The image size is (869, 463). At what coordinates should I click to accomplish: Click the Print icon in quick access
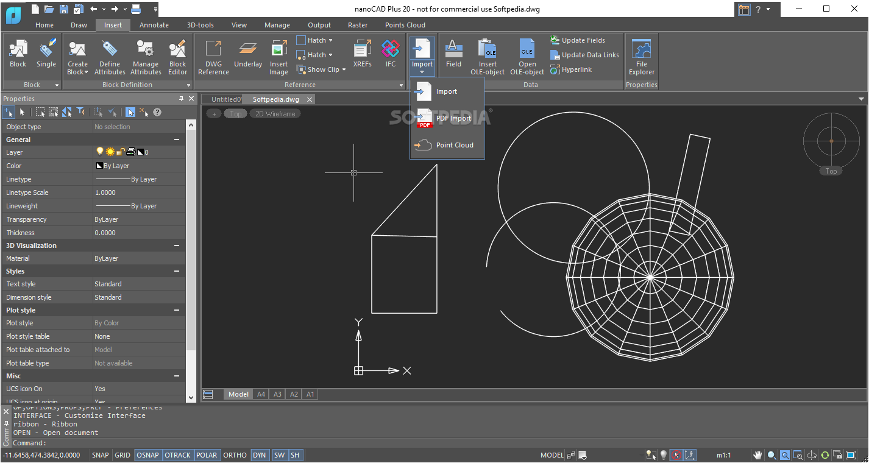coord(136,9)
